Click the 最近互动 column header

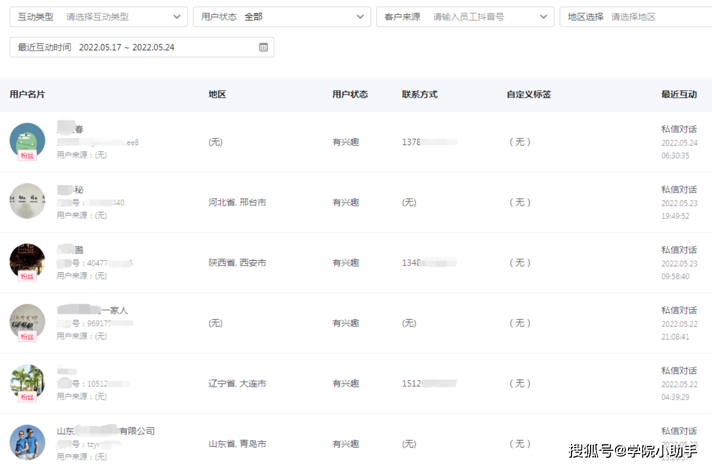click(x=679, y=95)
